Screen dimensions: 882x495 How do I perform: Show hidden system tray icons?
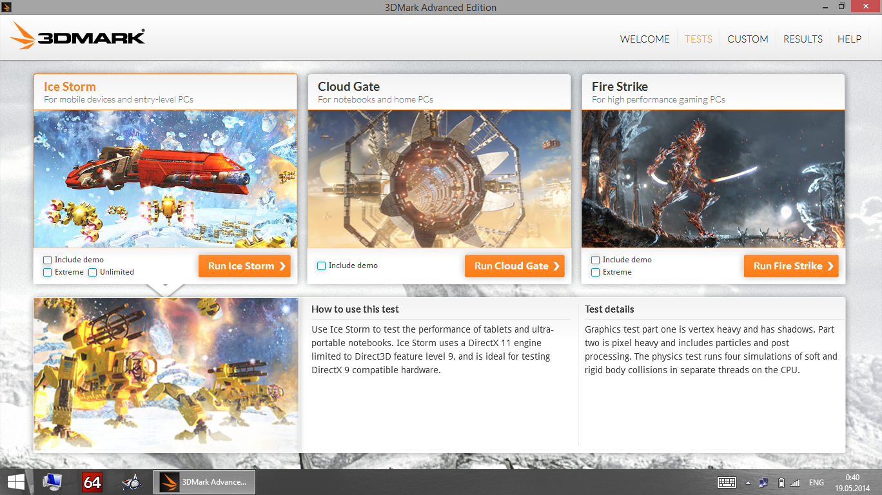pos(749,483)
